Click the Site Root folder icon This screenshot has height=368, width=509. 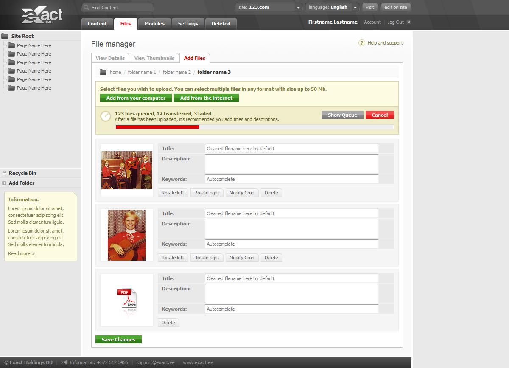tap(5, 36)
